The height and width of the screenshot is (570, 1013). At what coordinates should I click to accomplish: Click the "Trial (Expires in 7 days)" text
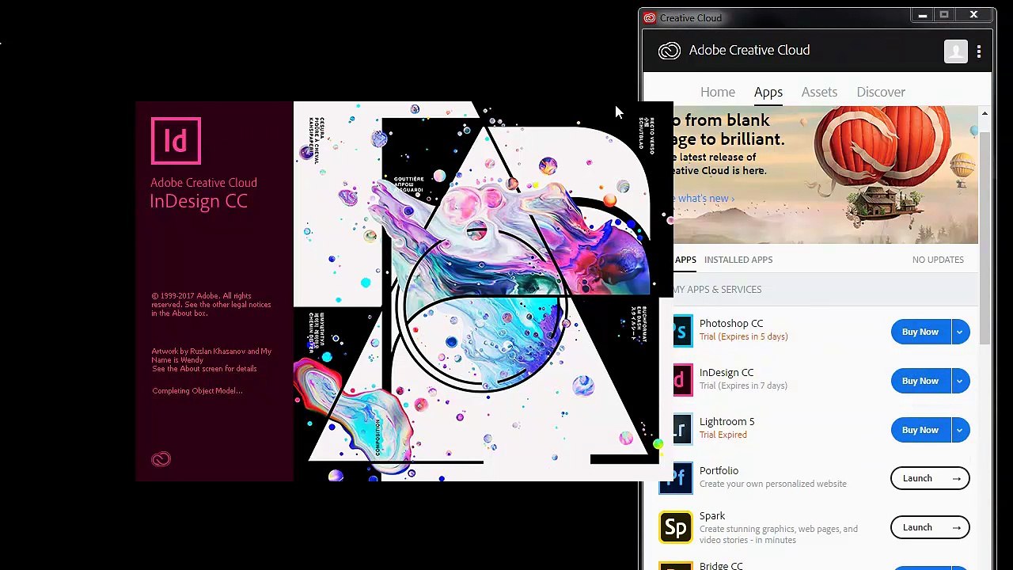tap(743, 386)
